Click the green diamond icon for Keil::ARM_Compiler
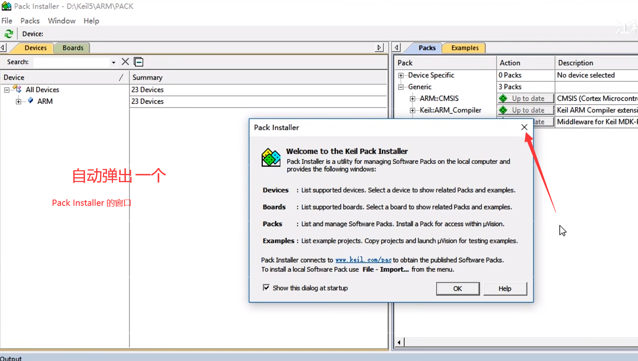Image resolution: width=638 pixels, height=361 pixels. (503, 110)
